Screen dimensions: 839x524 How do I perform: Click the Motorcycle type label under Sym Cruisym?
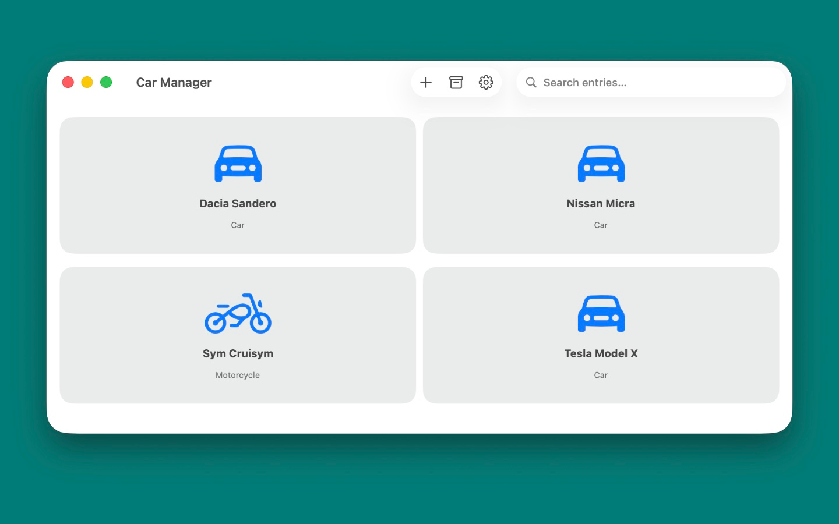click(x=238, y=376)
